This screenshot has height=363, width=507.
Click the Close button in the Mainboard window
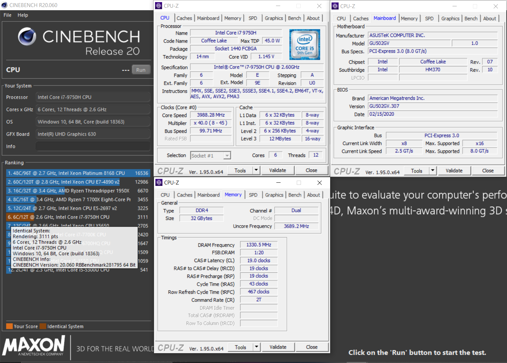[x=488, y=171]
